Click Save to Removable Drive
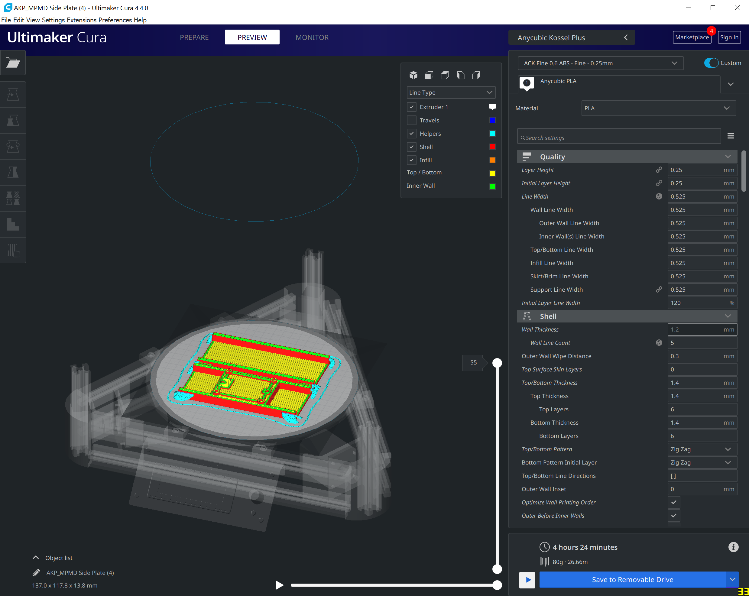The width and height of the screenshot is (749, 596). click(x=633, y=580)
